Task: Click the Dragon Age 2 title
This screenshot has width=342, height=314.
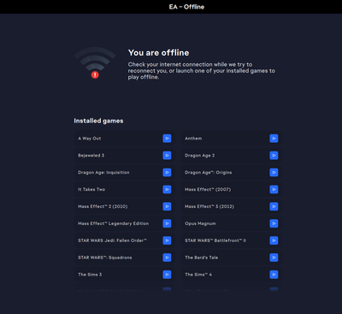Action: [199, 156]
